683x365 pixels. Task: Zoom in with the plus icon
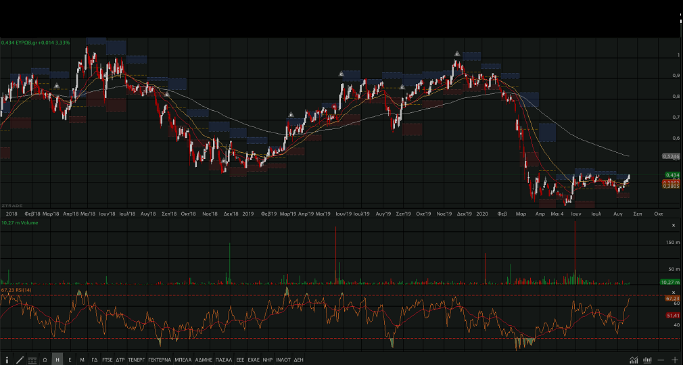(x=674, y=360)
